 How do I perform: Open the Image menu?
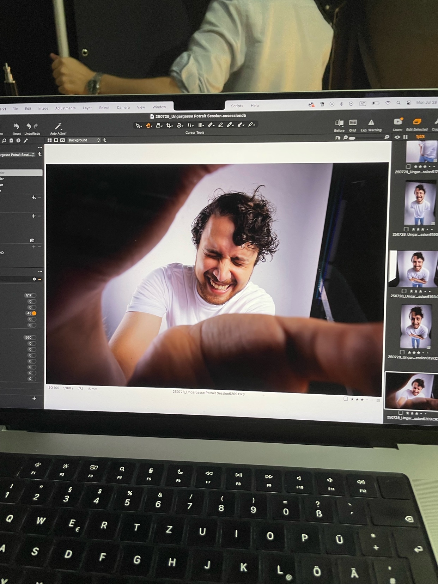point(43,109)
